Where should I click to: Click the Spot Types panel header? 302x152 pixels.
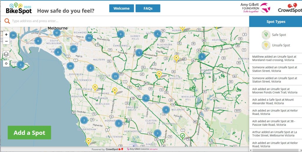(x=275, y=22)
